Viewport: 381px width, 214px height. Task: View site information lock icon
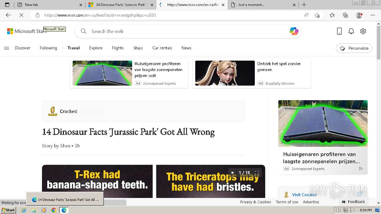click(x=38, y=15)
